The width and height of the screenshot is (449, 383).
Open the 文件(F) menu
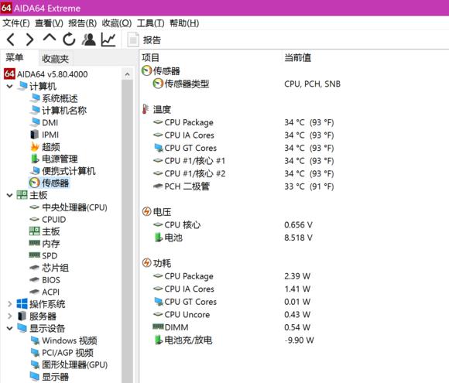pyautogui.click(x=16, y=23)
